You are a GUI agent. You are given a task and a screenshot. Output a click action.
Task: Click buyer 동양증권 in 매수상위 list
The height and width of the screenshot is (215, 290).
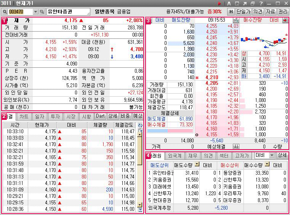click(232, 173)
